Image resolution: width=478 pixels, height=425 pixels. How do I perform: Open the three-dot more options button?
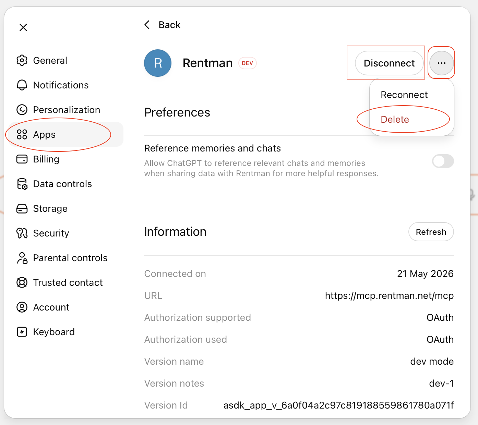[x=442, y=63]
